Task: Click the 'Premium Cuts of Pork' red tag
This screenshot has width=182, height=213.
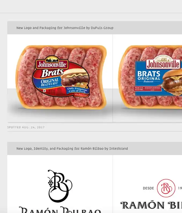Action: (x=139, y=89)
